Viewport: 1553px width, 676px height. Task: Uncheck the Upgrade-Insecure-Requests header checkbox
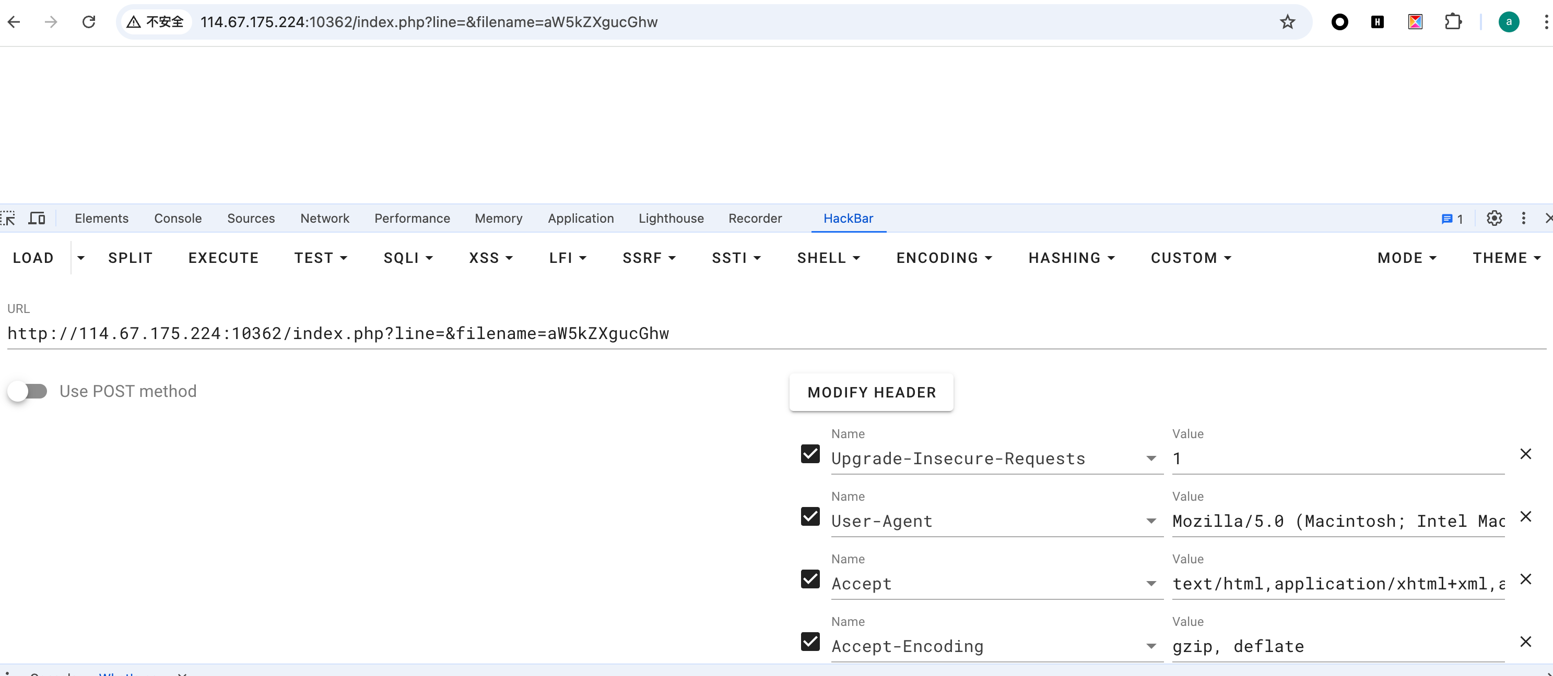click(x=809, y=454)
